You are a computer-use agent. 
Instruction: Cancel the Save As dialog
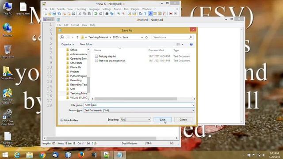[x=183, y=120]
